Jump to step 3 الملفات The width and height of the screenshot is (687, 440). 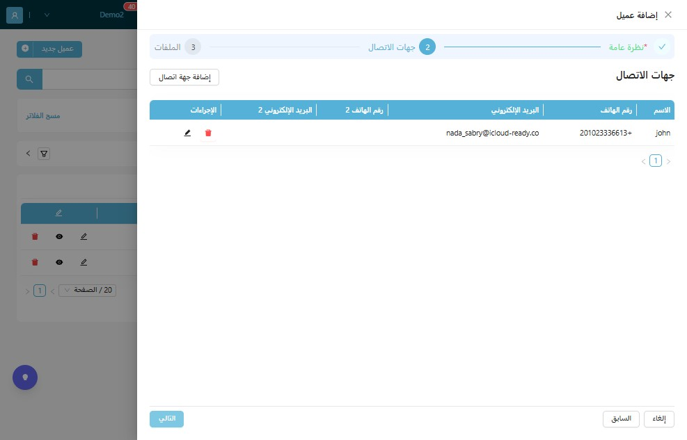(177, 47)
